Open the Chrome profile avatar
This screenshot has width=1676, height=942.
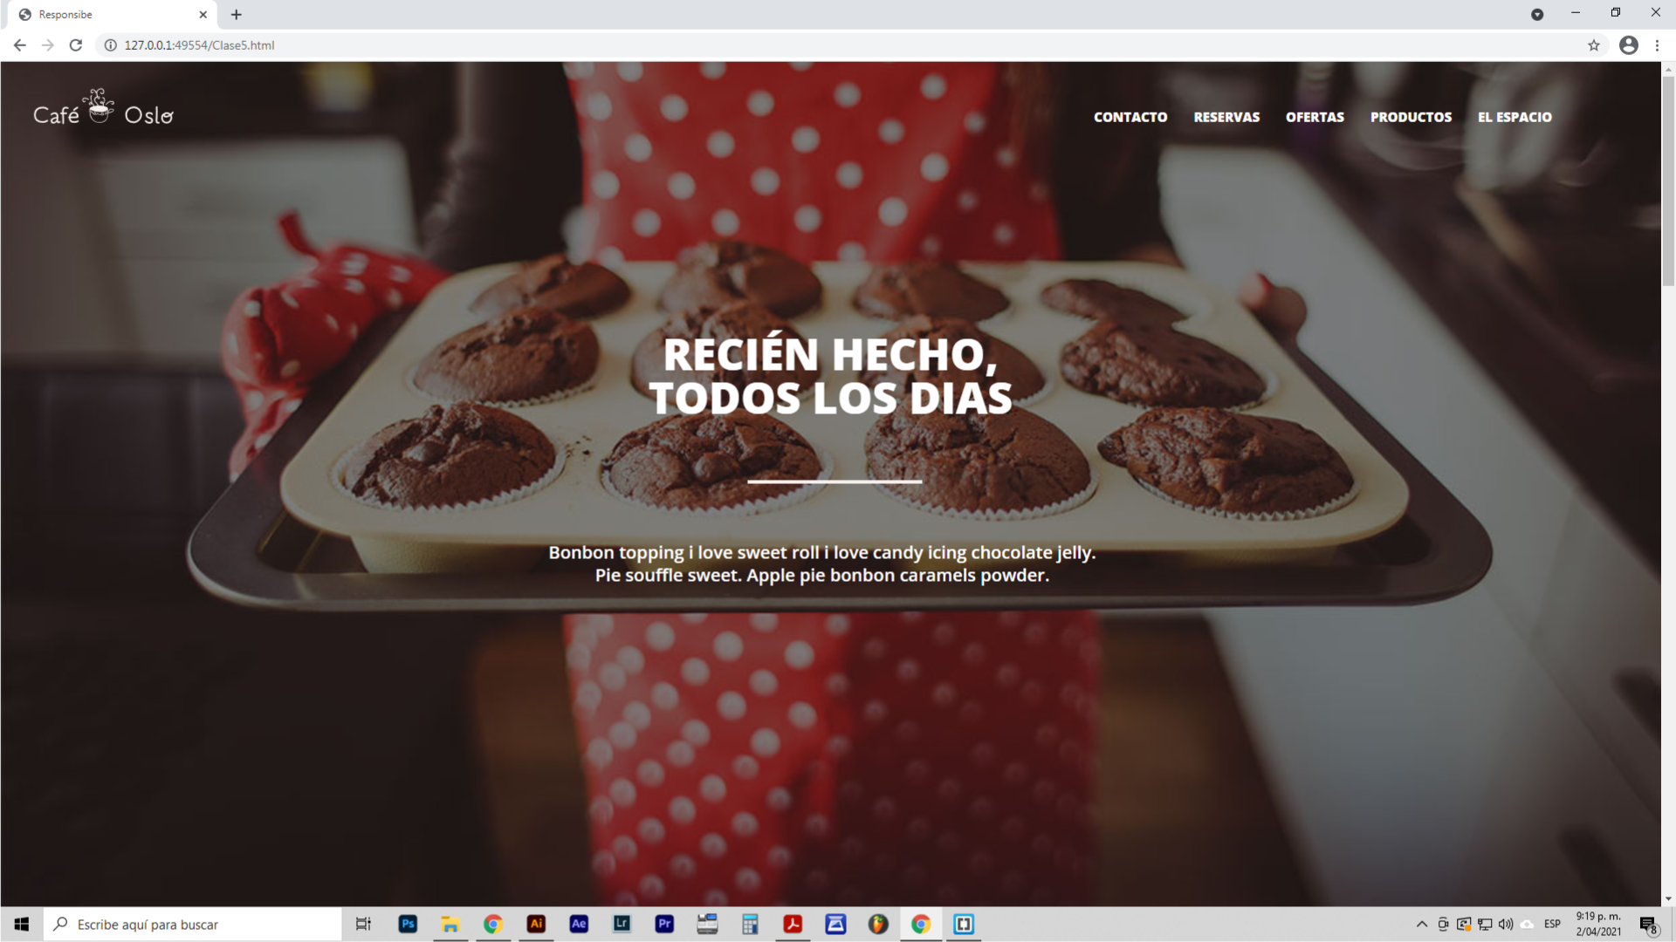pos(1629,45)
